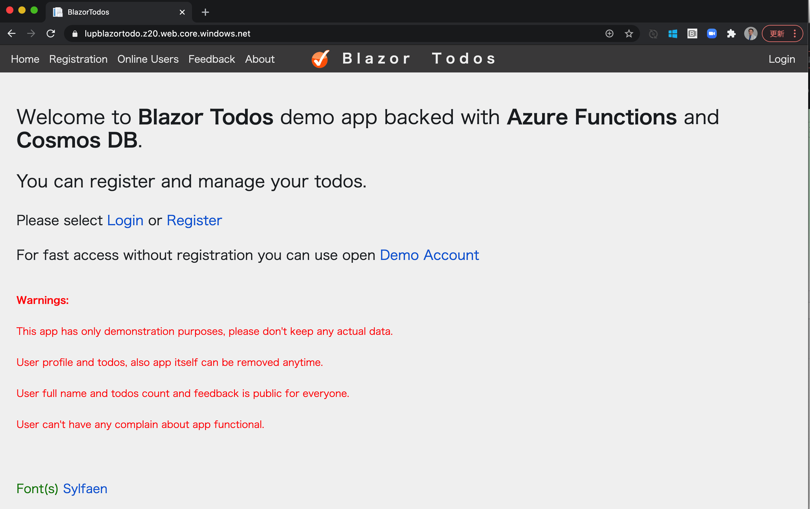
Task: Click the URL address bar
Action: [303, 33]
